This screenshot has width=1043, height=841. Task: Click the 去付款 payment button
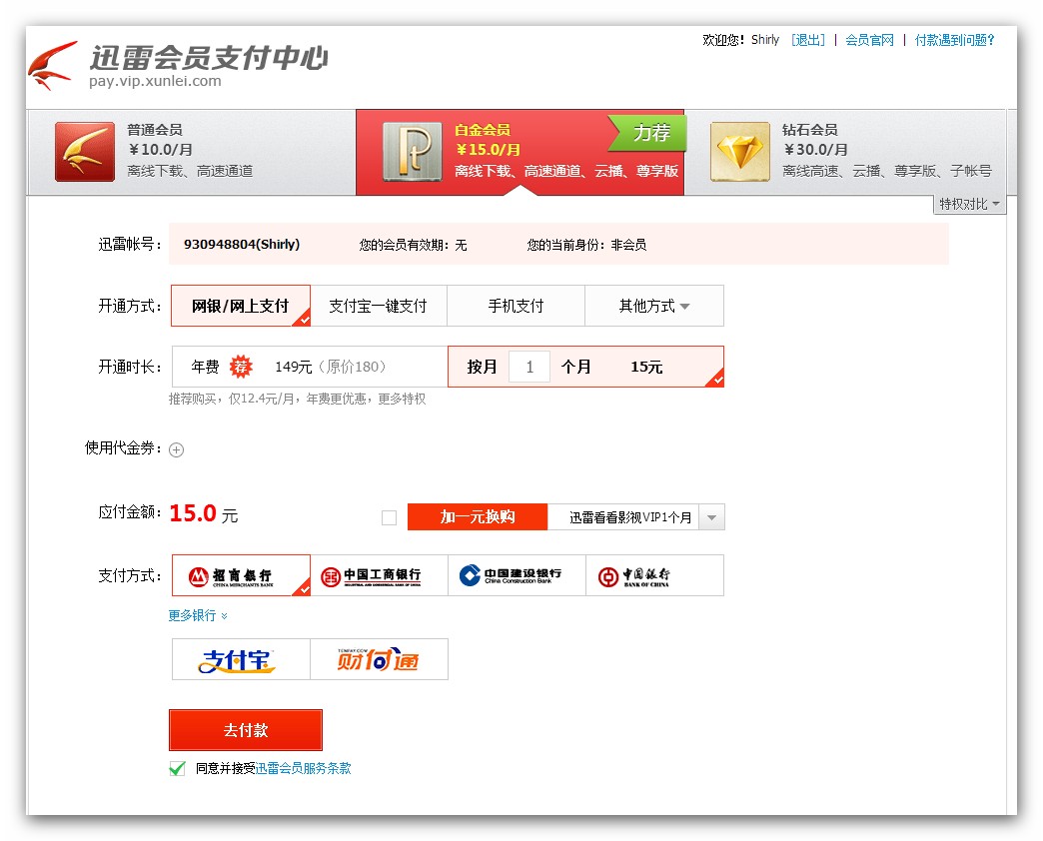pyautogui.click(x=246, y=729)
